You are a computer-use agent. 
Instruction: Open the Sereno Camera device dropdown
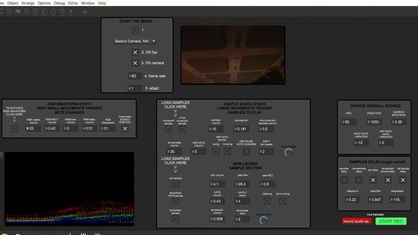[135, 41]
